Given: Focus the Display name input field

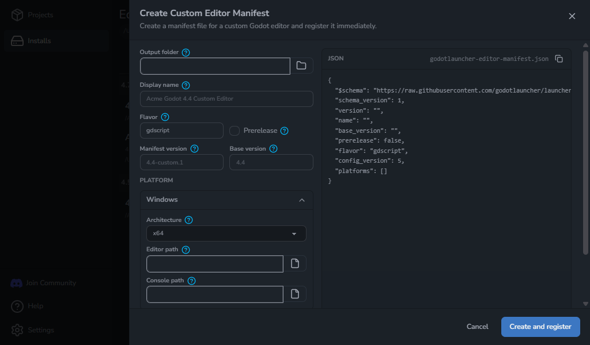Looking at the screenshot, I should pyautogui.click(x=226, y=99).
